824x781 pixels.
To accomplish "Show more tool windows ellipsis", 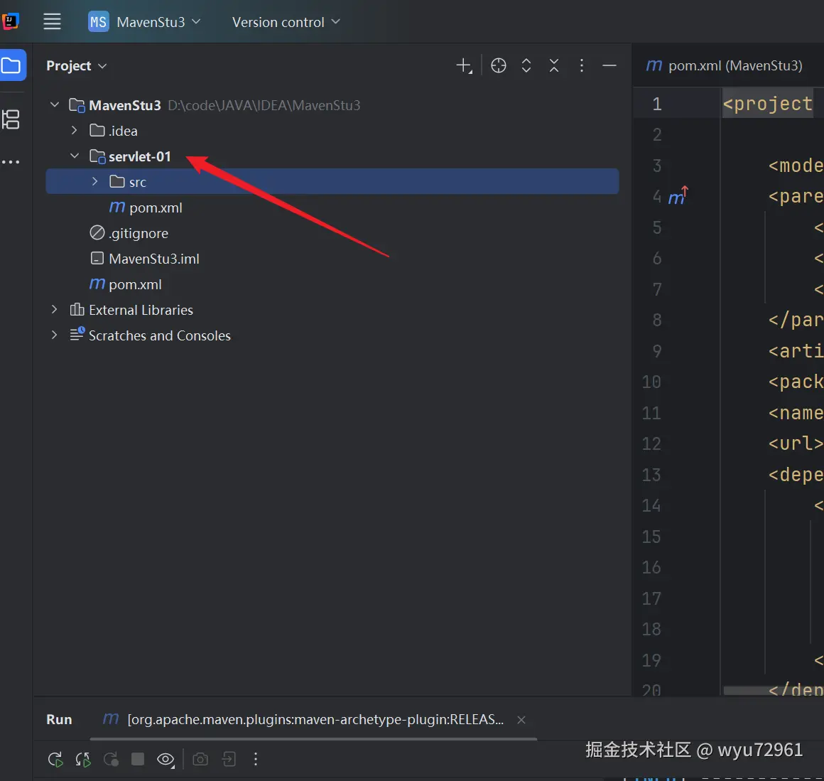I will 11,162.
